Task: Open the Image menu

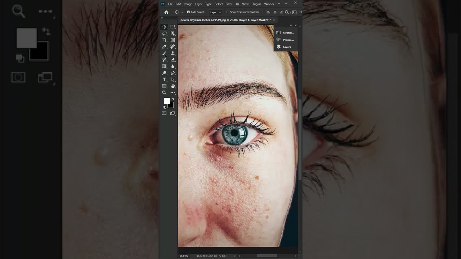Action: click(x=188, y=4)
